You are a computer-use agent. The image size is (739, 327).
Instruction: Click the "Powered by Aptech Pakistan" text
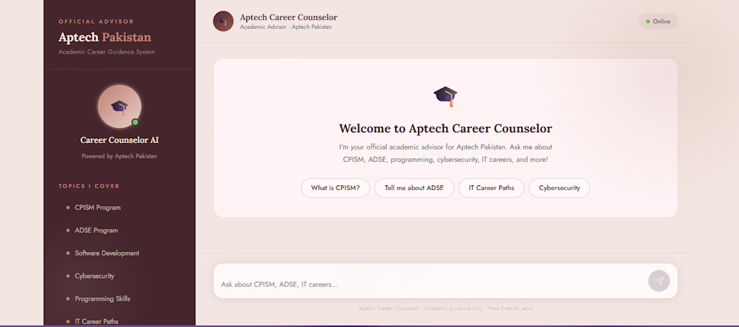[x=119, y=156]
